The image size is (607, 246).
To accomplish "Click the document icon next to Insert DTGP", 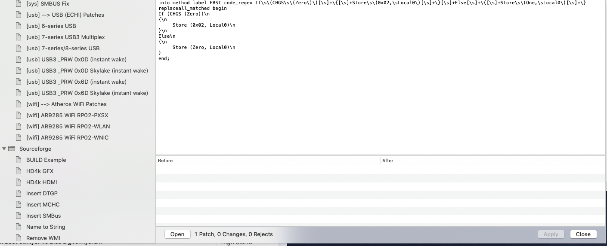I will click(x=18, y=193).
